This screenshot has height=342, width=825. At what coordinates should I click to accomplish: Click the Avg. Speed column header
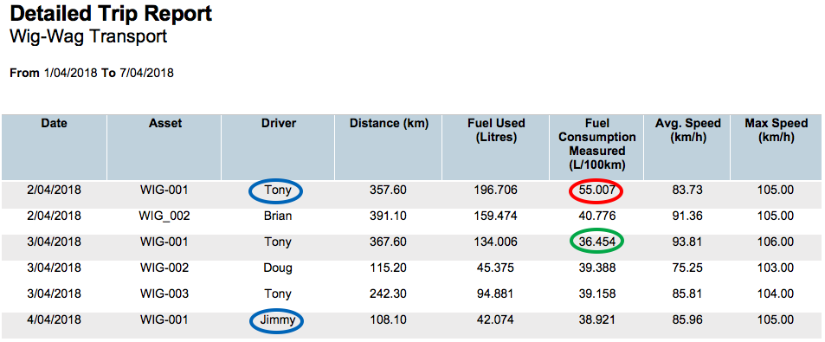pos(687,131)
